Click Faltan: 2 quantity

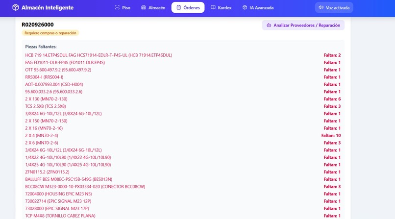point(332,55)
